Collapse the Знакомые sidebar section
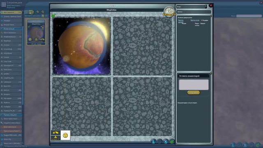The height and width of the screenshot is (148, 263). tap(11, 29)
